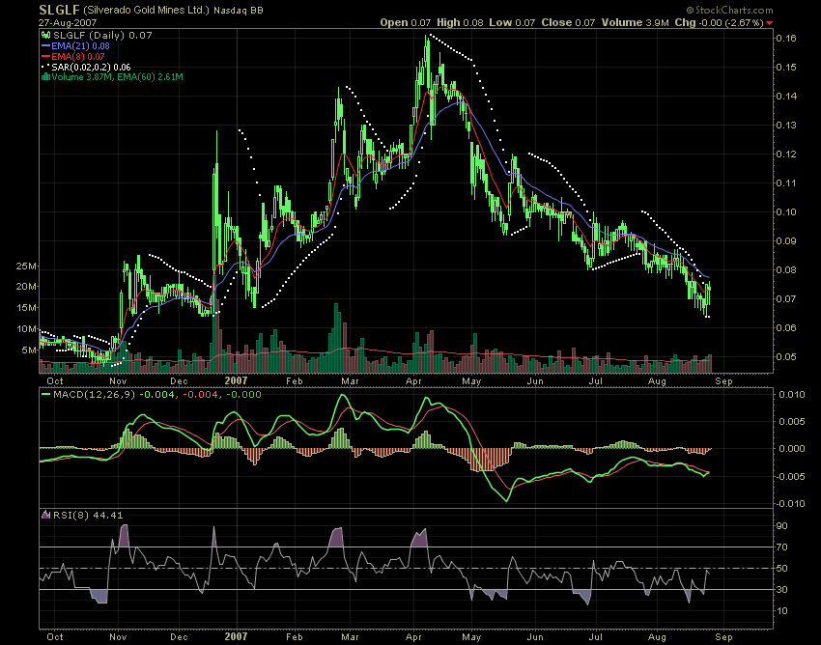Viewport: 821px width, 645px height.
Task: Click the -0.005 MACD axis label
Action: pos(789,476)
